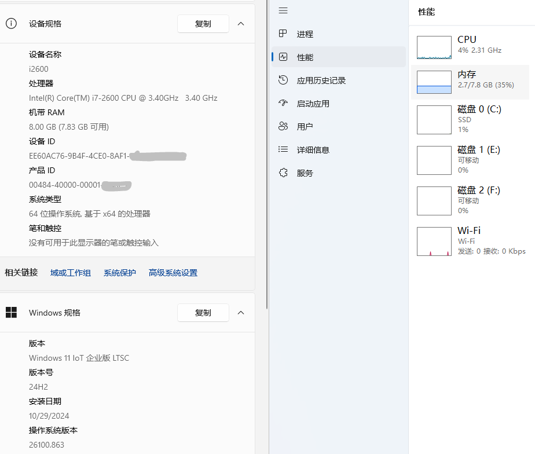
Task: Open the Task Manager hamburger menu
Action: [x=283, y=10]
